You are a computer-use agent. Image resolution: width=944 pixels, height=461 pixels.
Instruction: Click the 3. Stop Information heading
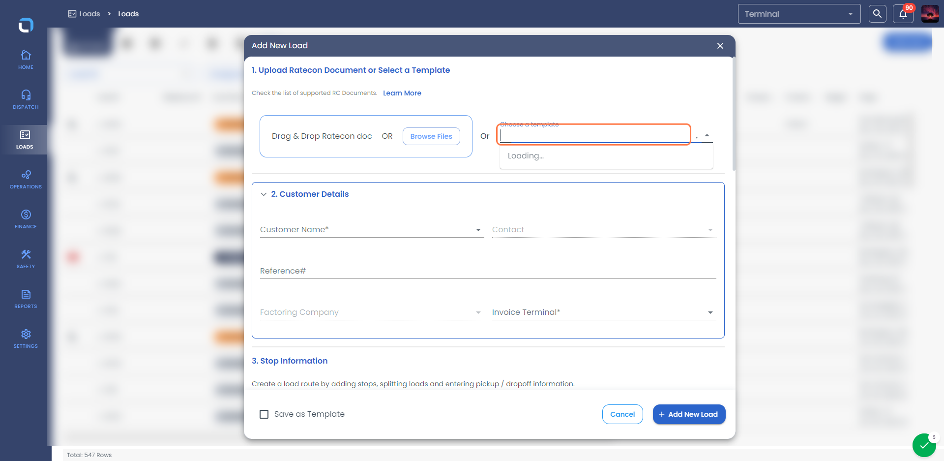click(x=290, y=361)
